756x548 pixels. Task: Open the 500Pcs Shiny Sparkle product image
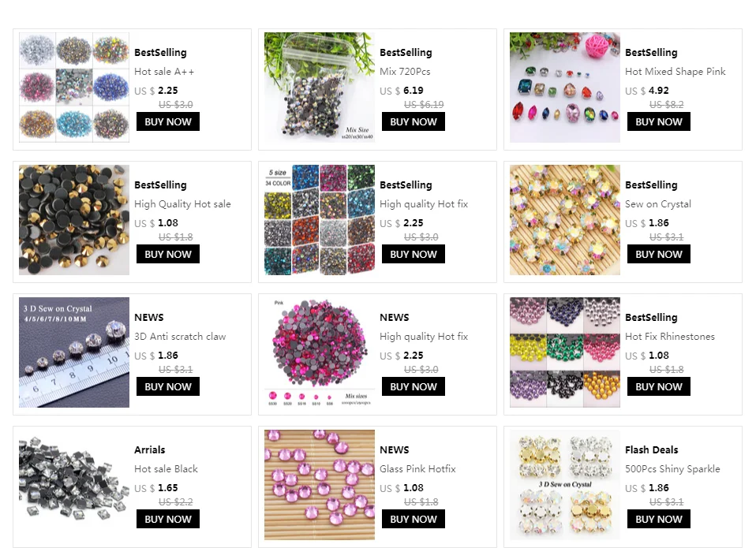coord(564,484)
